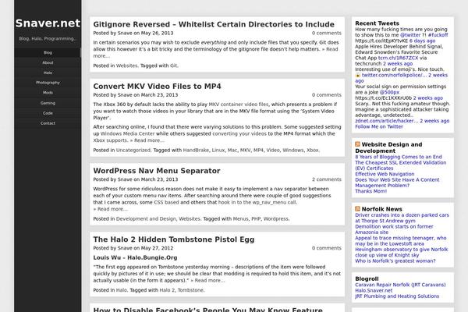Click the #fuckoff hashtag link
This screenshot has height=312, width=468.
point(438,35)
